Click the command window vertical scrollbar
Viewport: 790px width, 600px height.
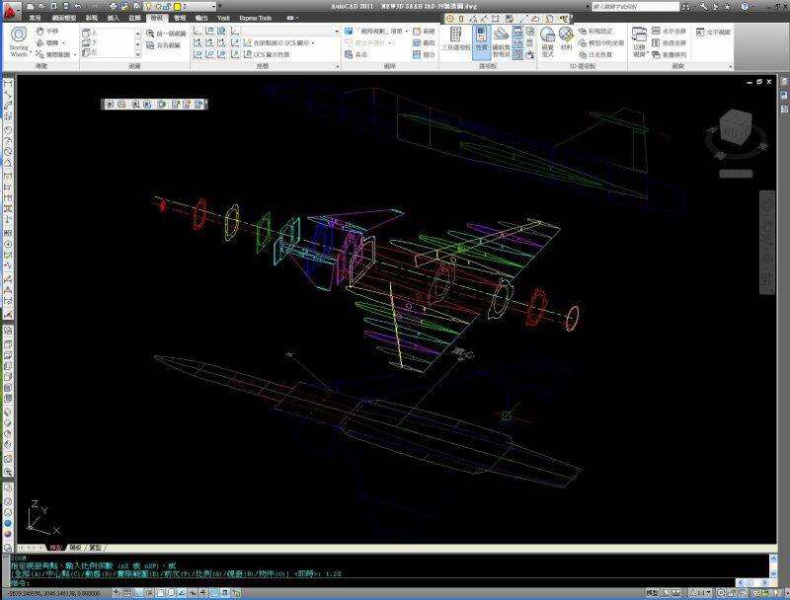click(773, 565)
